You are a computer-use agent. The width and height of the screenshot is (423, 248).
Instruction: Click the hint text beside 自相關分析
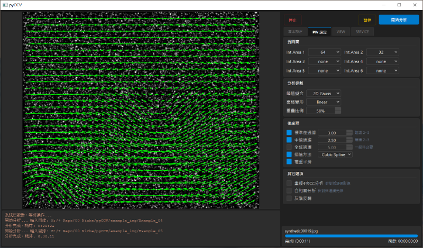click(x=330, y=191)
